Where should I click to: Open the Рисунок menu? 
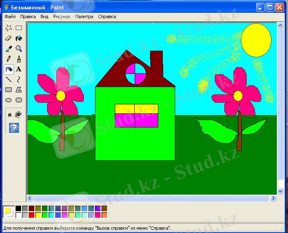point(62,16)
